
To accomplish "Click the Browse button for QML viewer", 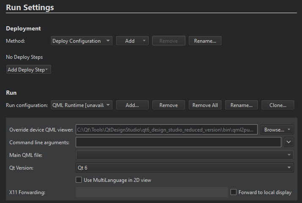I will [x=277, y=130].
